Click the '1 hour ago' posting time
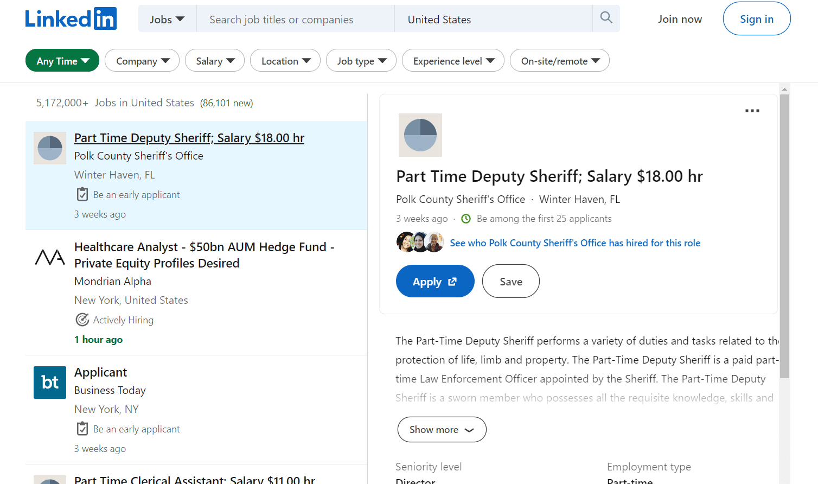The height and width of the screenshot is (484, 818). [98, 339]
